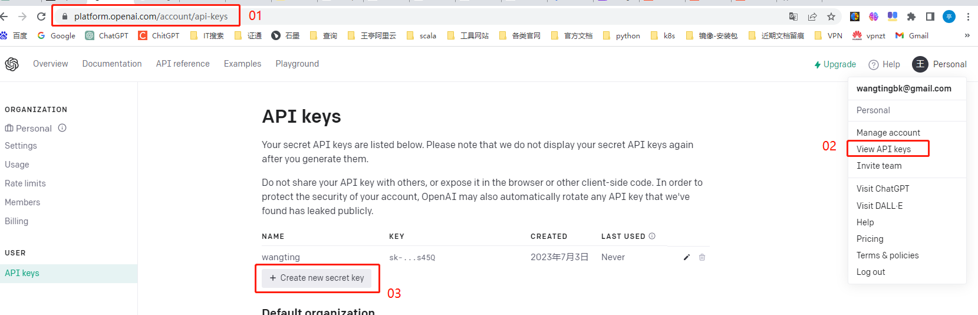Open the 镜像-安装包 bookmark folder
This screenshot has height=315, width=978.
point(712,35)
